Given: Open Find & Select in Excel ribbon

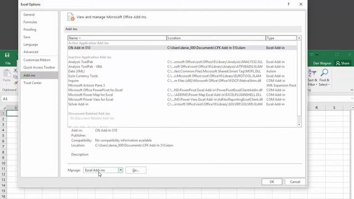Looking at the screenshot, I should [325, 77].
